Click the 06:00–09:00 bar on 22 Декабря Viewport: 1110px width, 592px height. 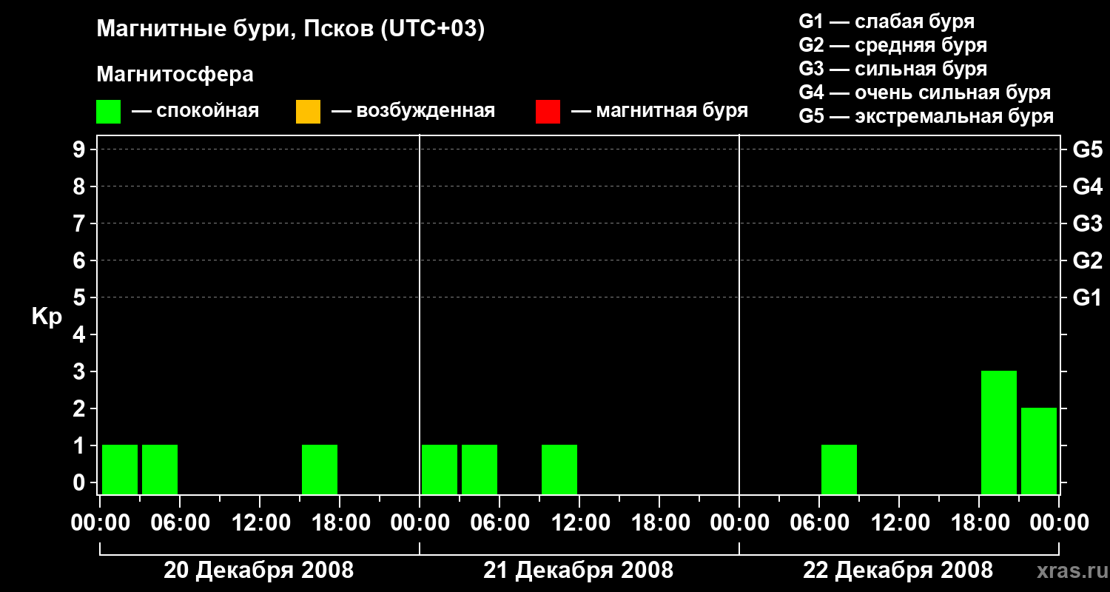[839, 469]
